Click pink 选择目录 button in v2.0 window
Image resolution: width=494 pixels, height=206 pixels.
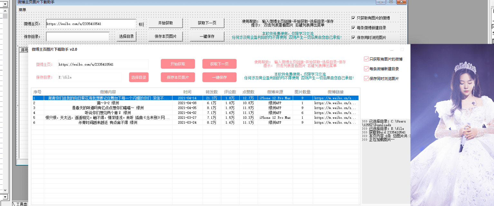pyautogui.click(x=139, y=77)
